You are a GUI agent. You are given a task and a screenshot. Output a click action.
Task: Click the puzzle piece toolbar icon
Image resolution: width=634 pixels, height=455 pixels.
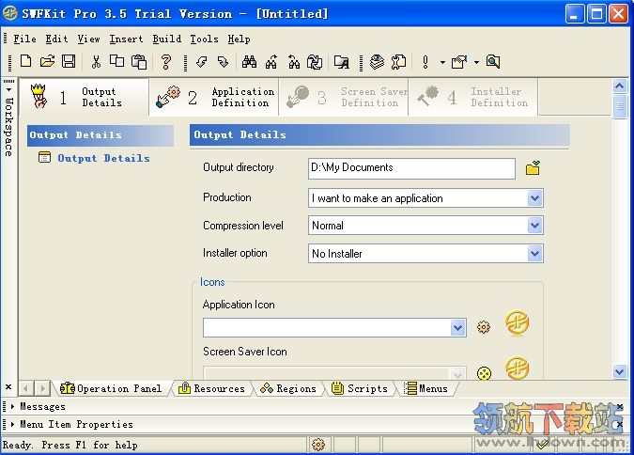click(x=398, y=62)
